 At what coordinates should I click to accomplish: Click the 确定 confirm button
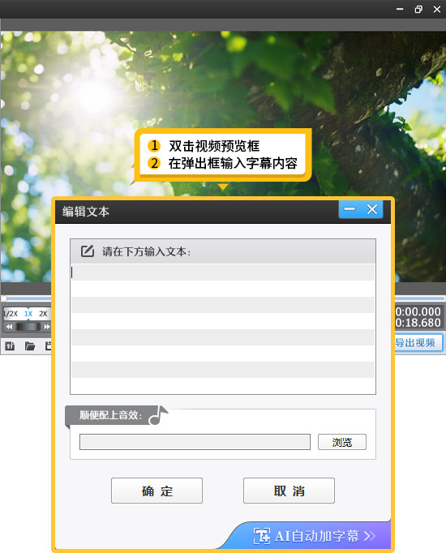157,491
